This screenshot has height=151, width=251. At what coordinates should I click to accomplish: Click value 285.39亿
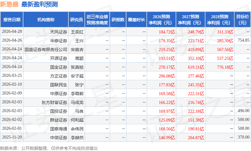point(225,41)
